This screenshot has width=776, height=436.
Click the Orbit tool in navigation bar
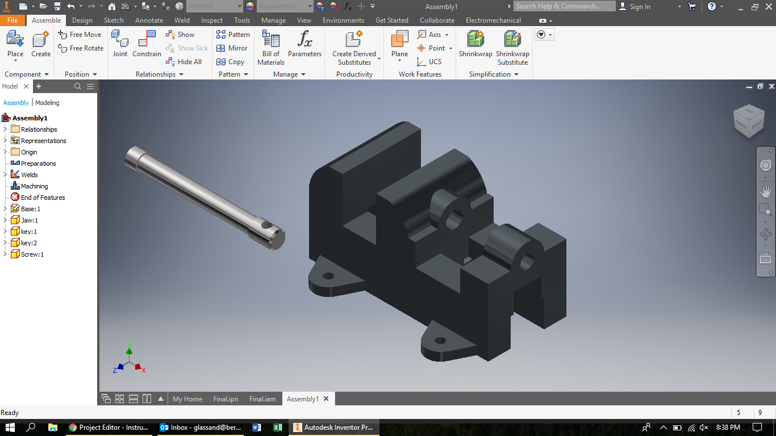click(766, 233)
